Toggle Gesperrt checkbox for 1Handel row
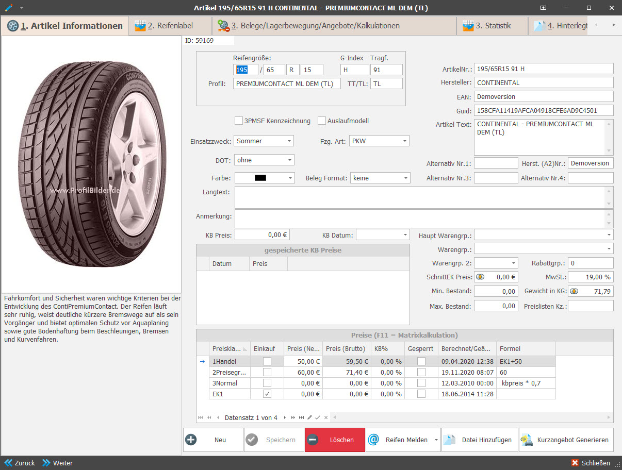 pos(421,361)
